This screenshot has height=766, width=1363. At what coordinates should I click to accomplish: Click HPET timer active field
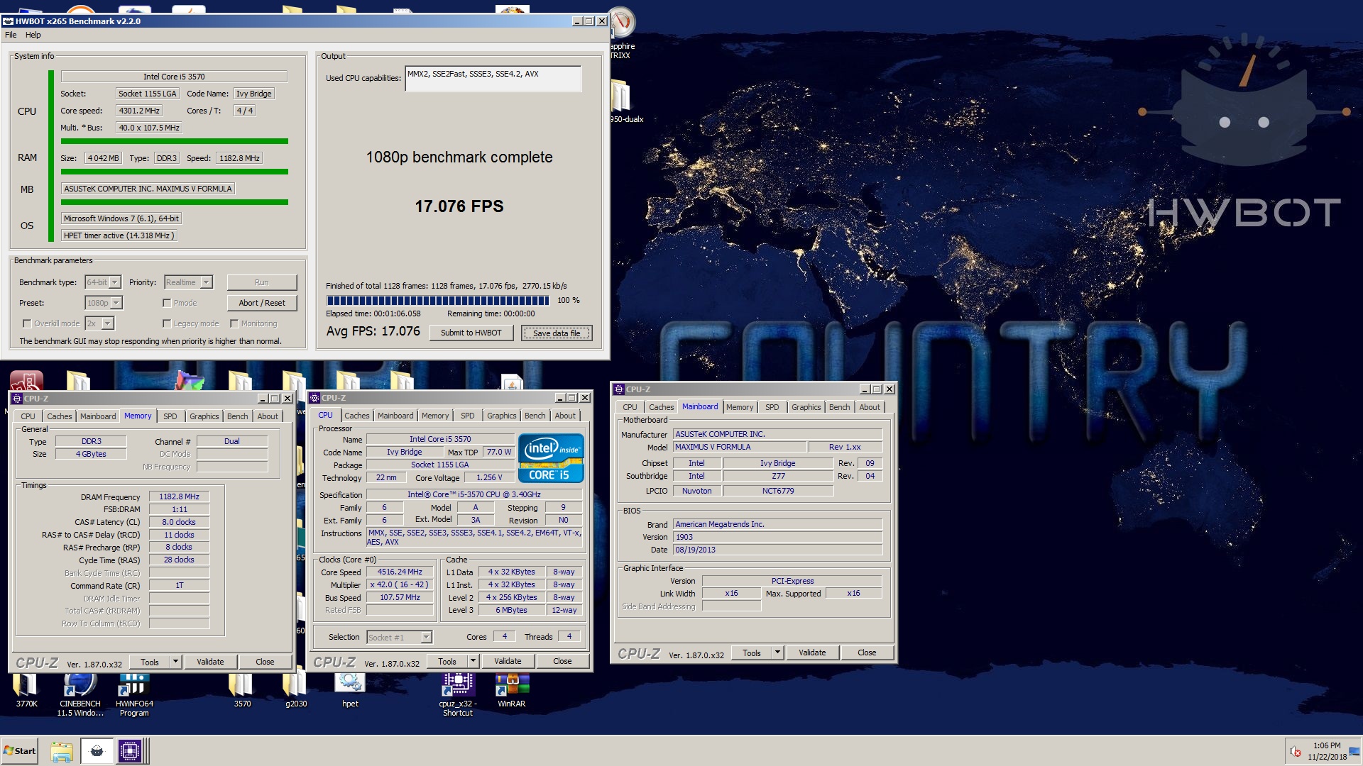(119, 235)
